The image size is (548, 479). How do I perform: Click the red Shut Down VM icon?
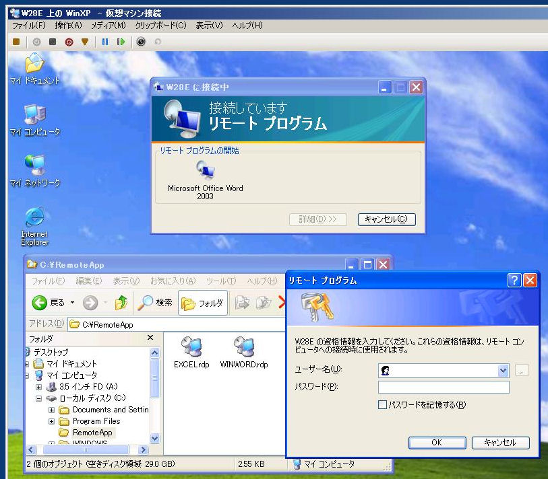click(69, 42)
